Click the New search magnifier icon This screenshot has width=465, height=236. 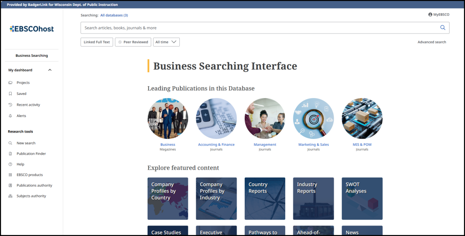pyautogui.click(x=10, y=143)
